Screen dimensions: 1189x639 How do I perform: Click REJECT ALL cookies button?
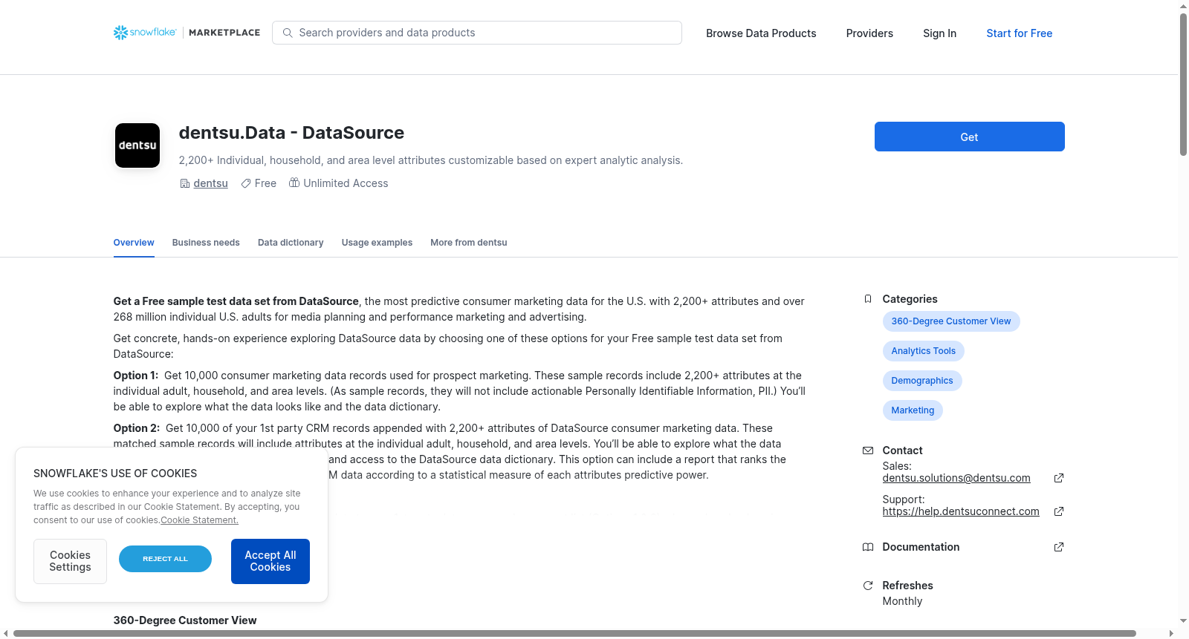tap(165, 559)
